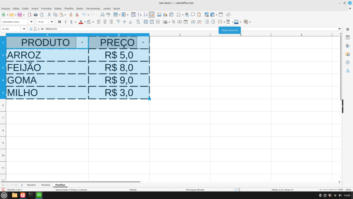Insert special character with Omega icon

point(178,15)
